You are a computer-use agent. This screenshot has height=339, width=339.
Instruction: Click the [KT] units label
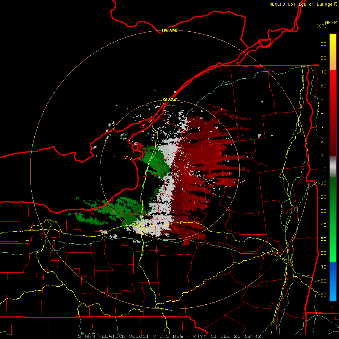coord(321,26)
